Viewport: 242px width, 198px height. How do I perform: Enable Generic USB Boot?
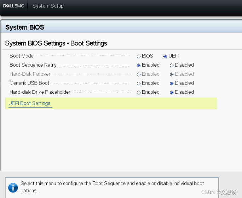tap(139, 83)
